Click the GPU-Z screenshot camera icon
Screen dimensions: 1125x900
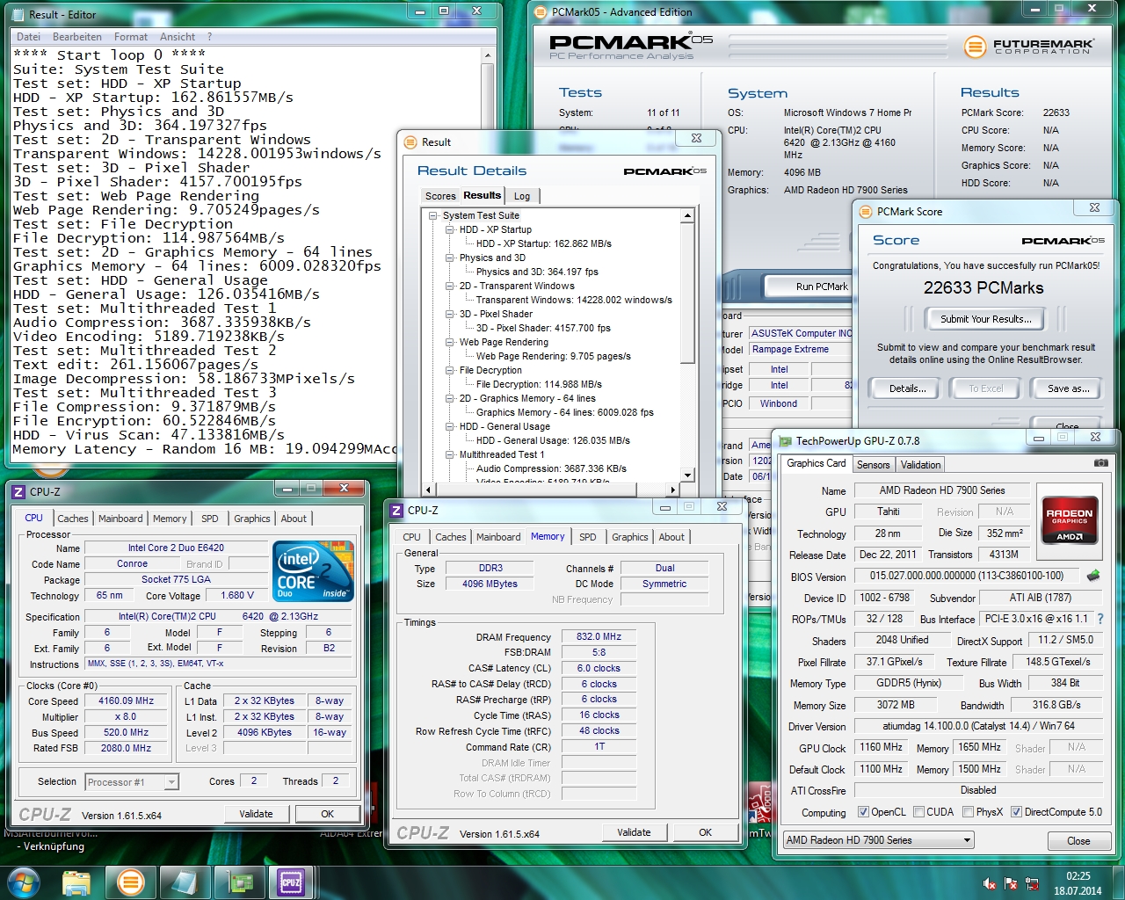coord(1100,462)
